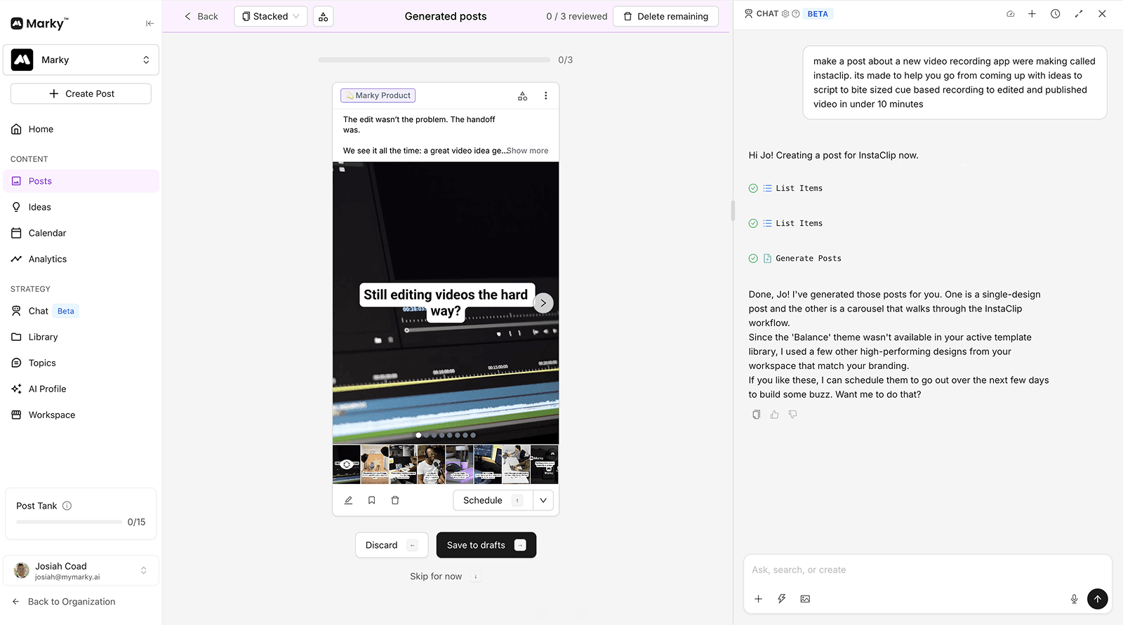Expand the second List Items step
The height and width of the screenshot is (625, 1123).
(785, 223)
